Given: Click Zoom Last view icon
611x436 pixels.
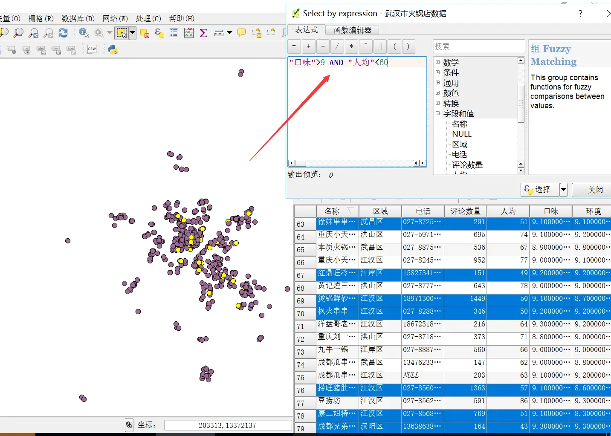Looking at the screenshot, I should [34, 33].
